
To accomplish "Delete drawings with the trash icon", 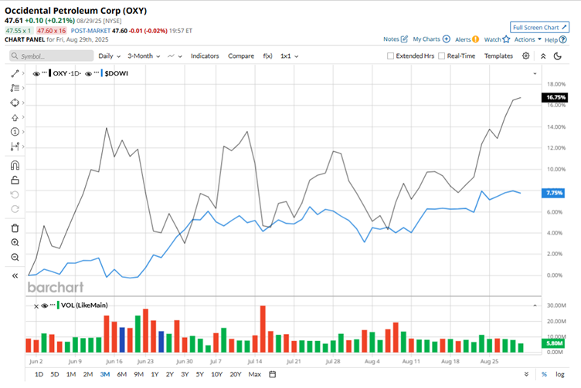I will [15, 228].
